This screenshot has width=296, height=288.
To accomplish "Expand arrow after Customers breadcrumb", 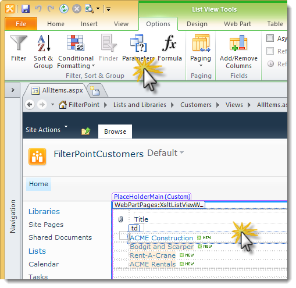I will click(x=217, y=105).
